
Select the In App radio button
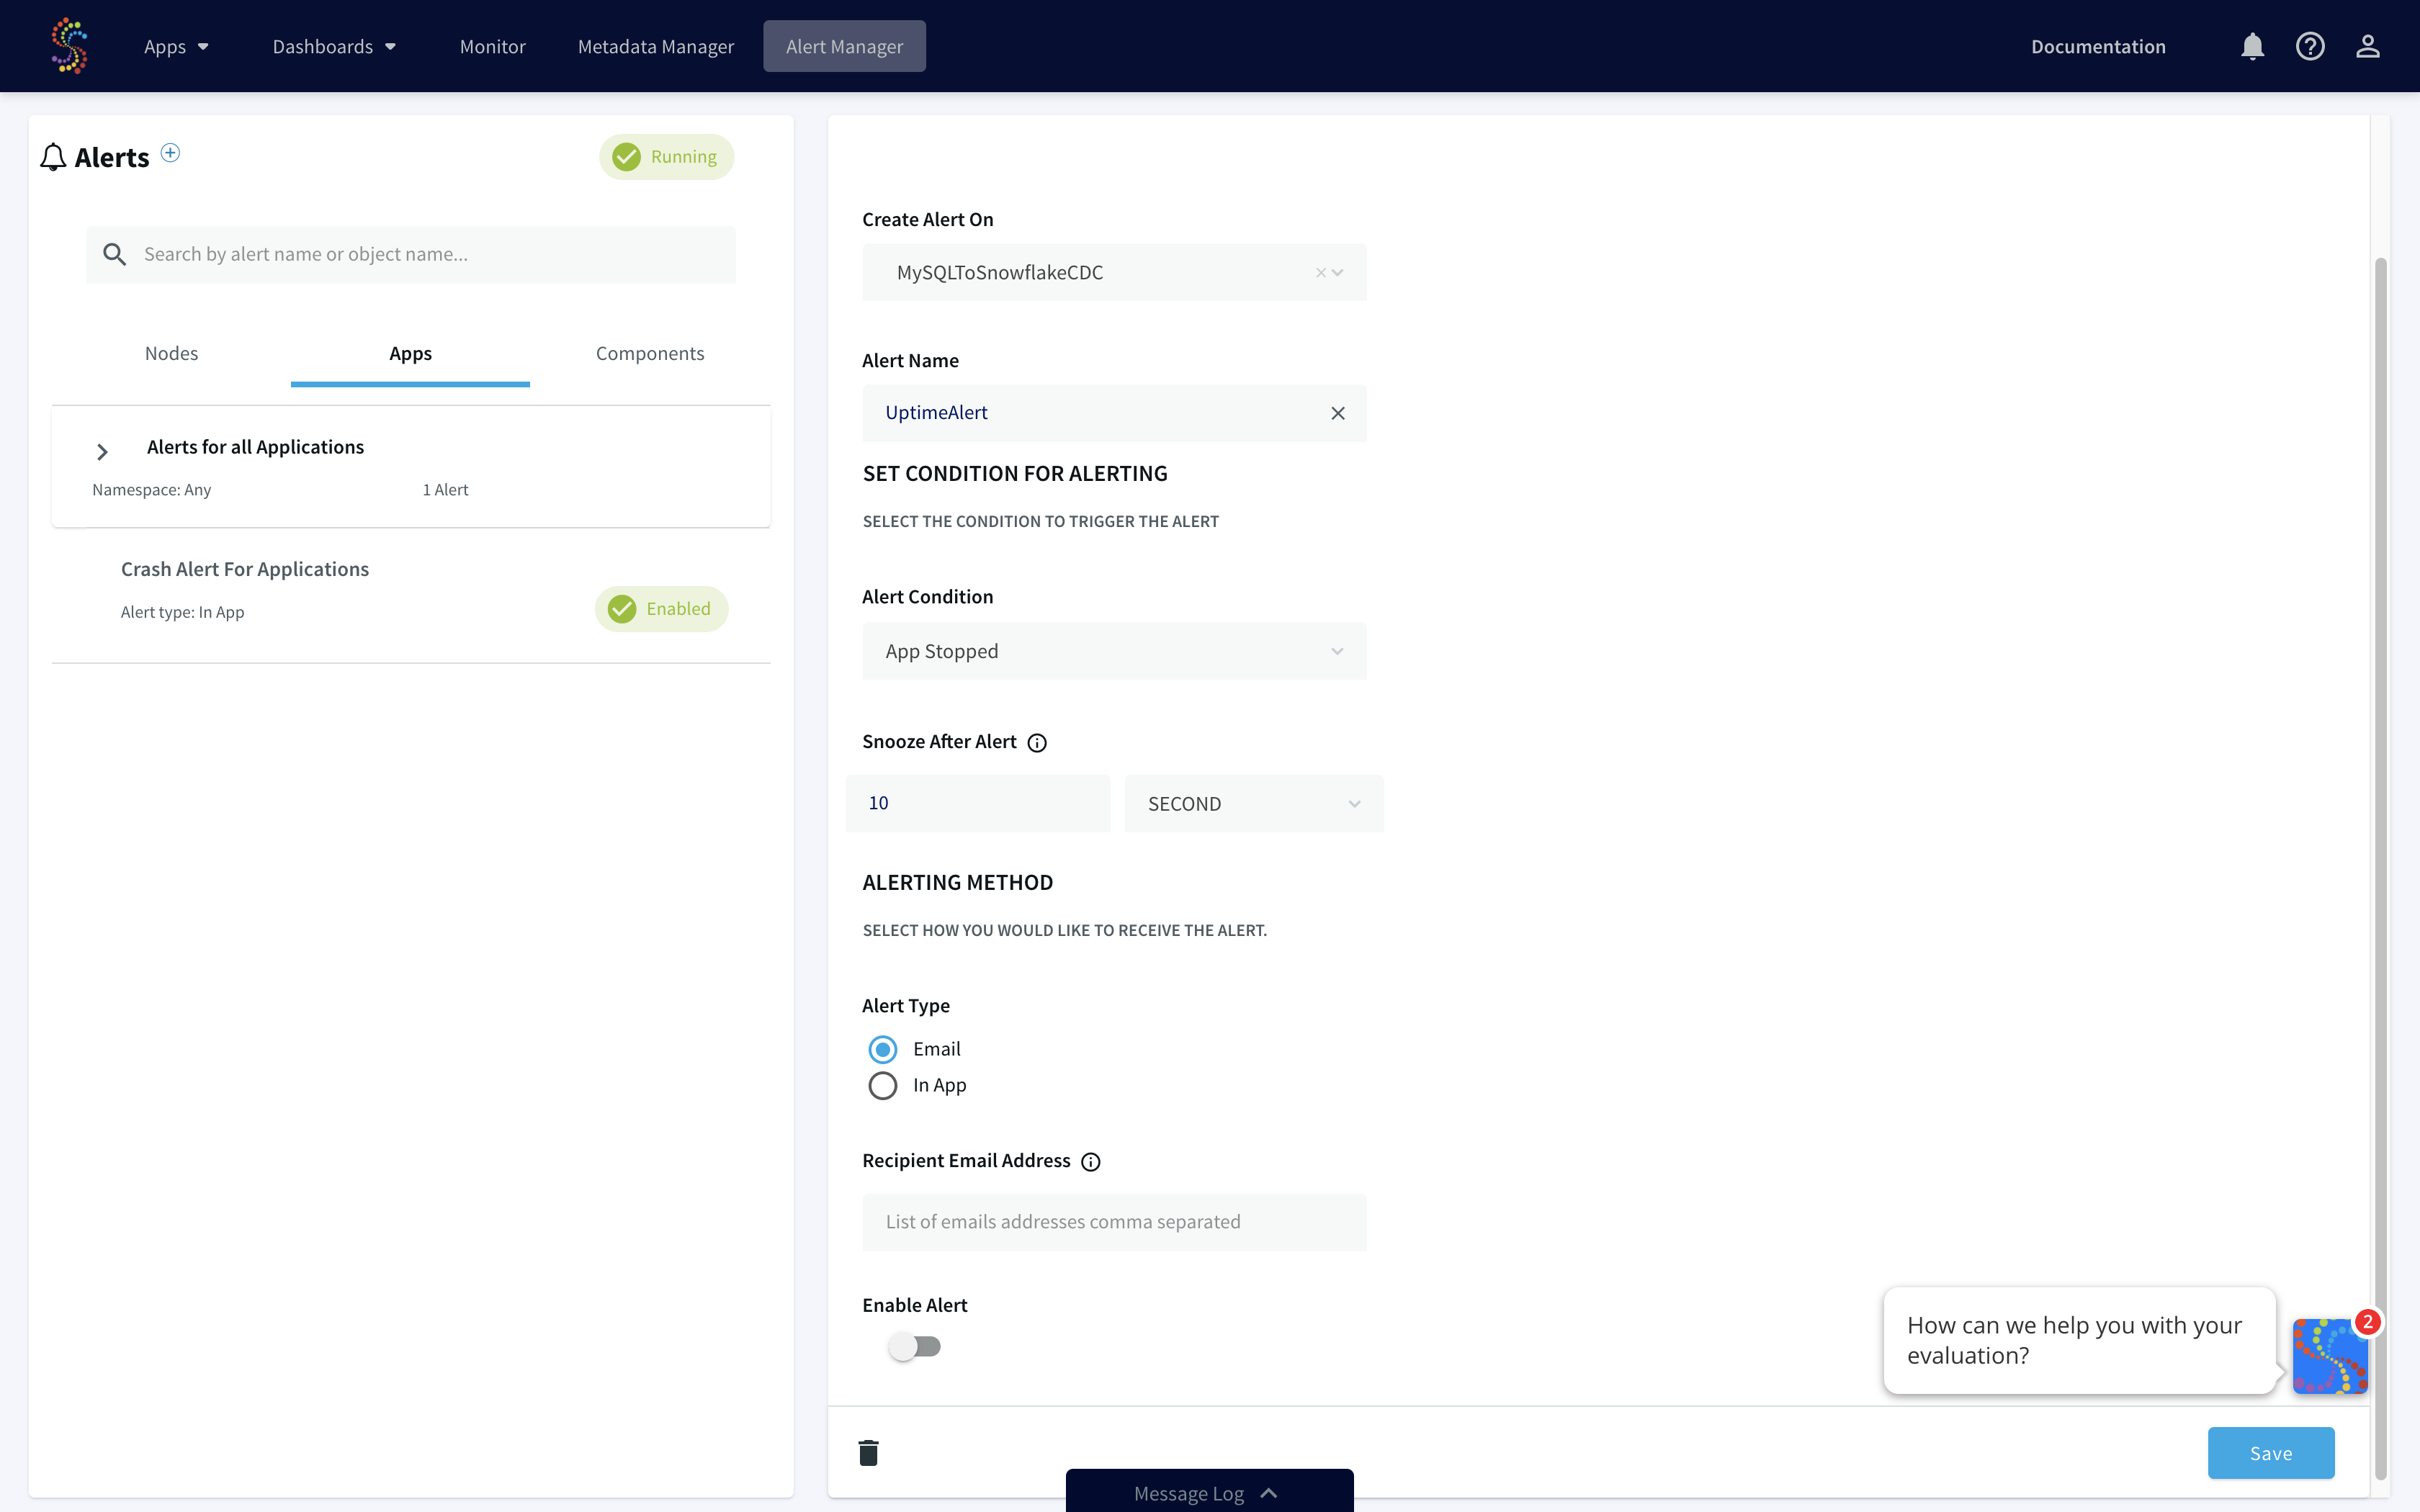(x=882, y=1085)
